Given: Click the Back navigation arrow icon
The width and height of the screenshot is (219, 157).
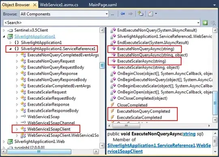Looking at the screenshot, I should 122,14.
